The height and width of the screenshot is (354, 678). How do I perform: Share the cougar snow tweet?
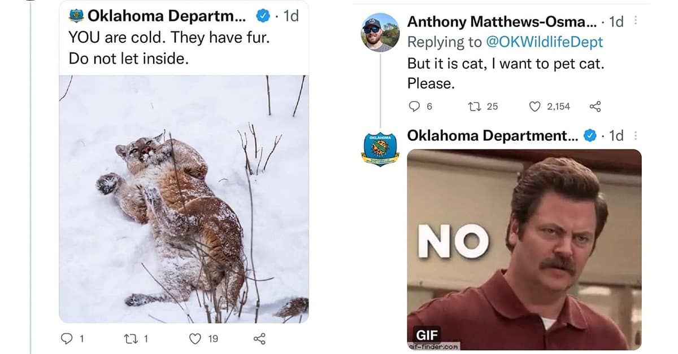(x=259, y=339)
